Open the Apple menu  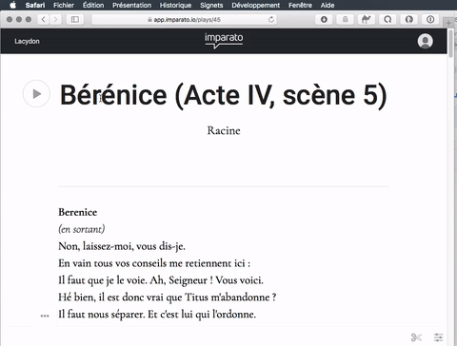point(12,5)
